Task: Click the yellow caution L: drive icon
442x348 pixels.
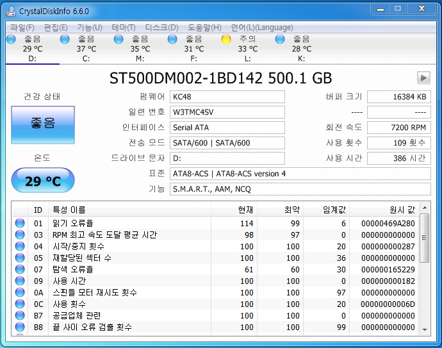Action: pyautogui.click(x=226, y=40)
